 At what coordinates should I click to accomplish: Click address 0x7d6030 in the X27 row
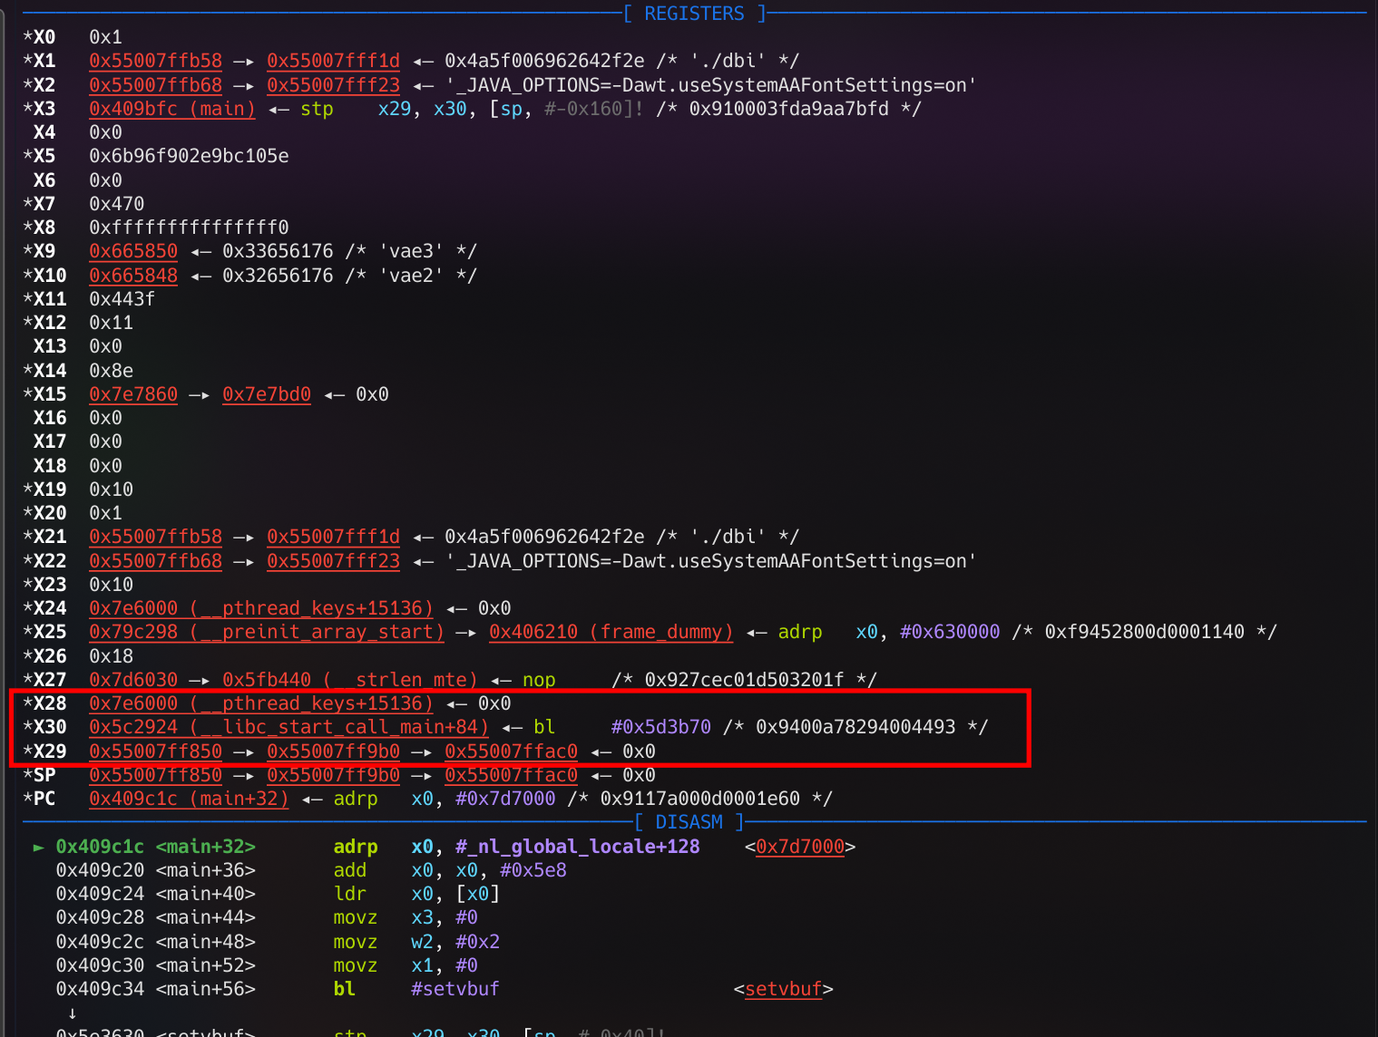(x=133, y=680)
